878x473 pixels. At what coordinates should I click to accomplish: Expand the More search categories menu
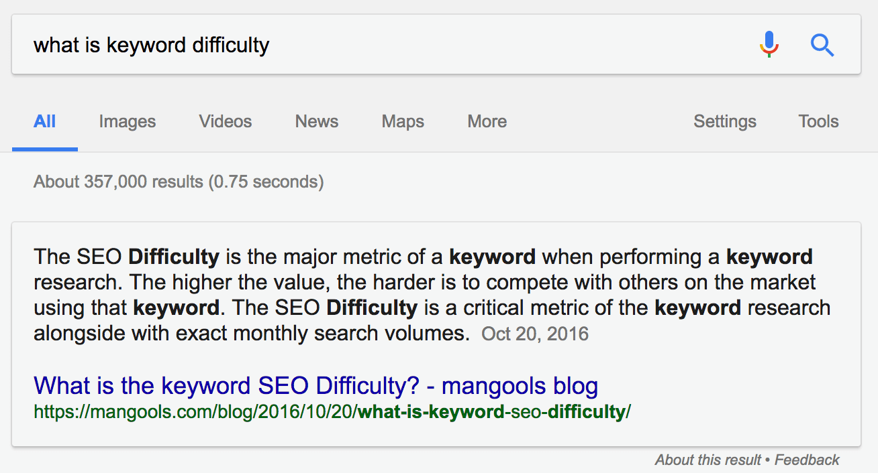click(x=487, y=121)
